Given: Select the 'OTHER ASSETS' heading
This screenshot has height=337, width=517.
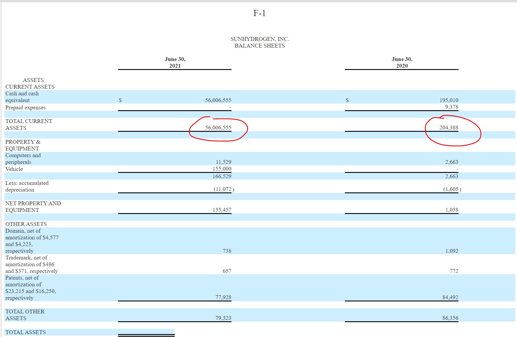Looking at the screenshot, I should tap(26, 224).
